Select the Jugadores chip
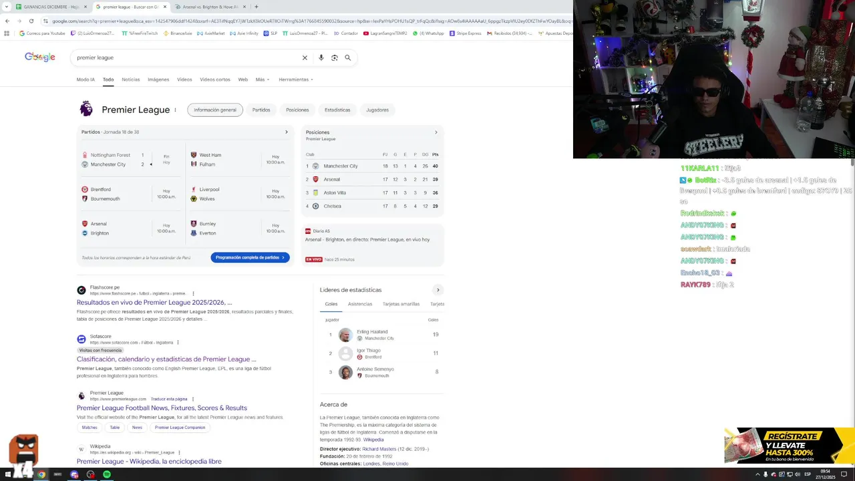This screenshot has height=481, width=855. pos(377,110)
